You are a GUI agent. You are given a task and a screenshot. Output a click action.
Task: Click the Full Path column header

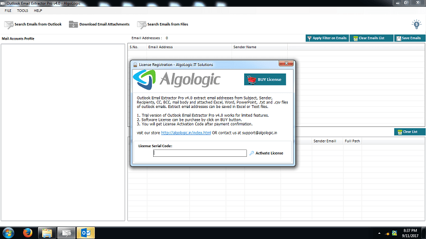pyautogui.click(x=352, y=141)
